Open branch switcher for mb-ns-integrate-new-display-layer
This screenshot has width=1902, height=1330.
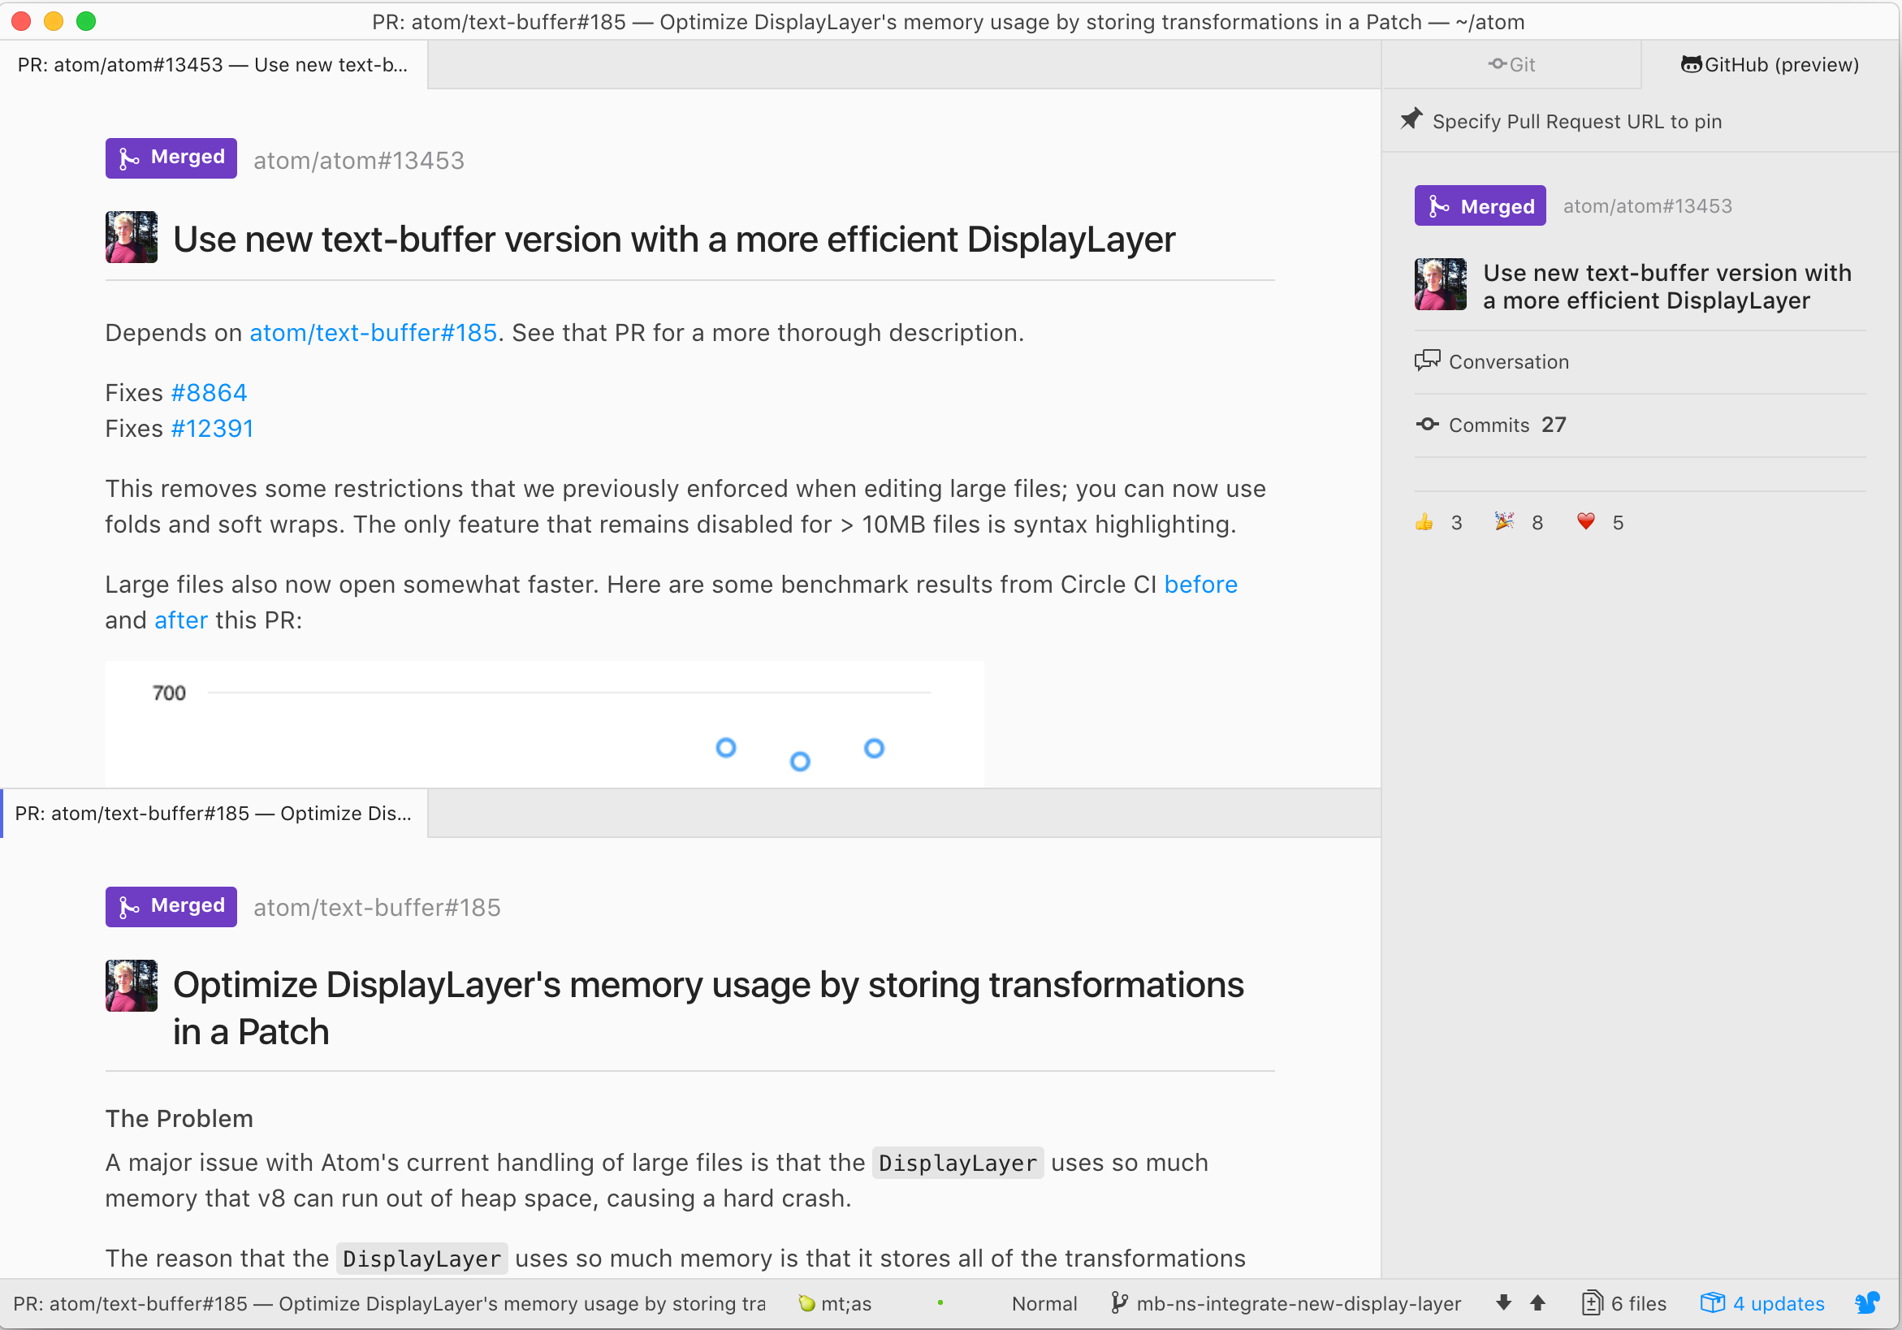click(x=1287, y=1302)
